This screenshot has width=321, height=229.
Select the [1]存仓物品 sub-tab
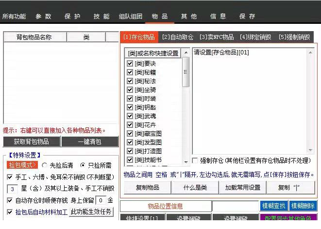tap(139, 37)
